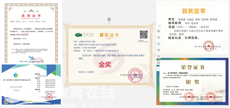
Task: Select the 银奖 荣誉证书 certificate image
Action: (192, 81)
